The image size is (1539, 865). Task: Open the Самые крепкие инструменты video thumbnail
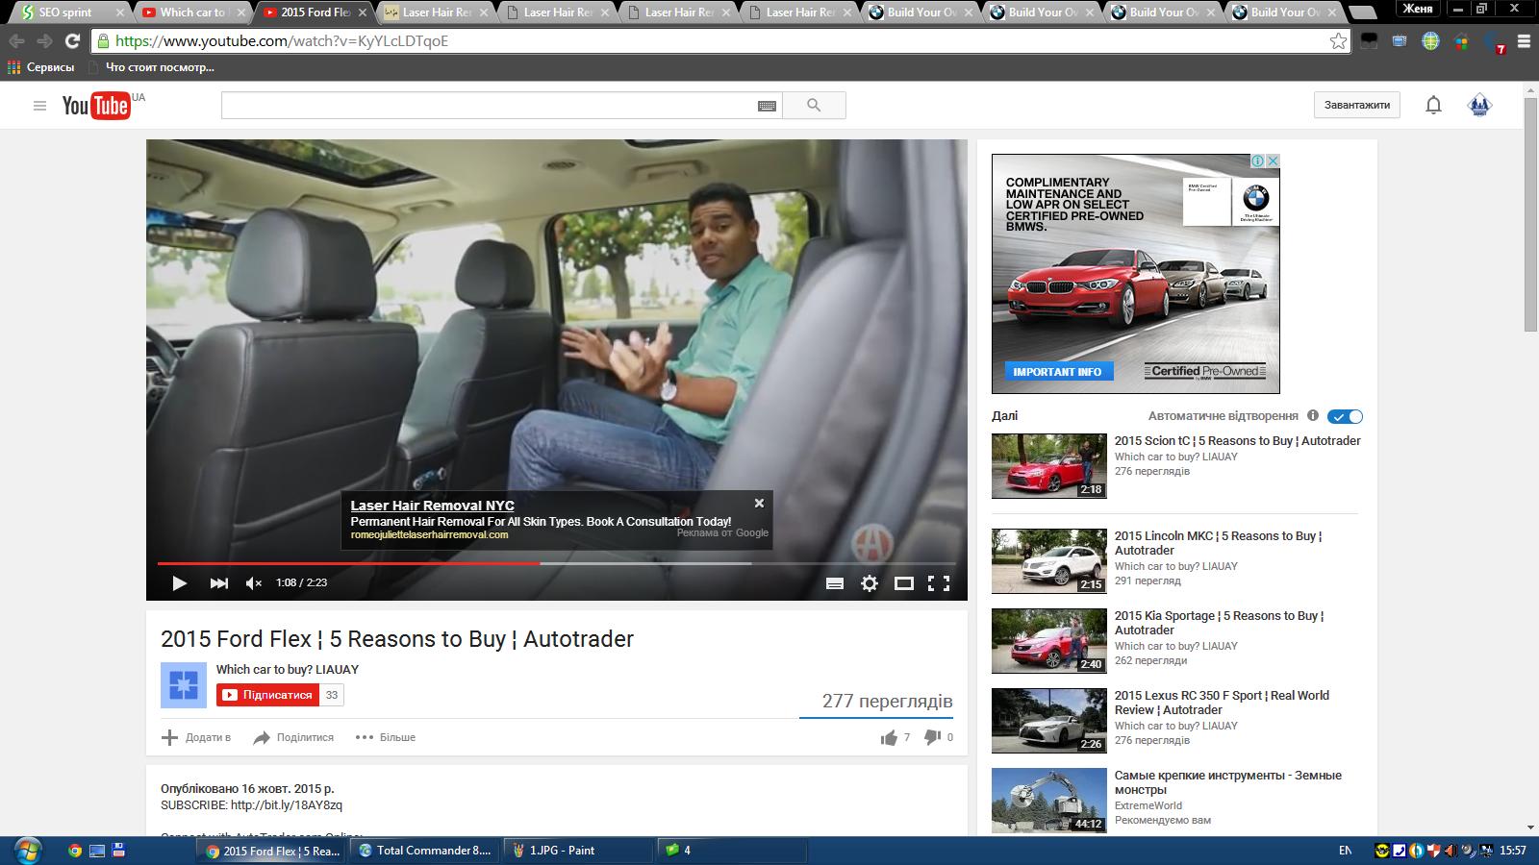[x=1049, y=801]
